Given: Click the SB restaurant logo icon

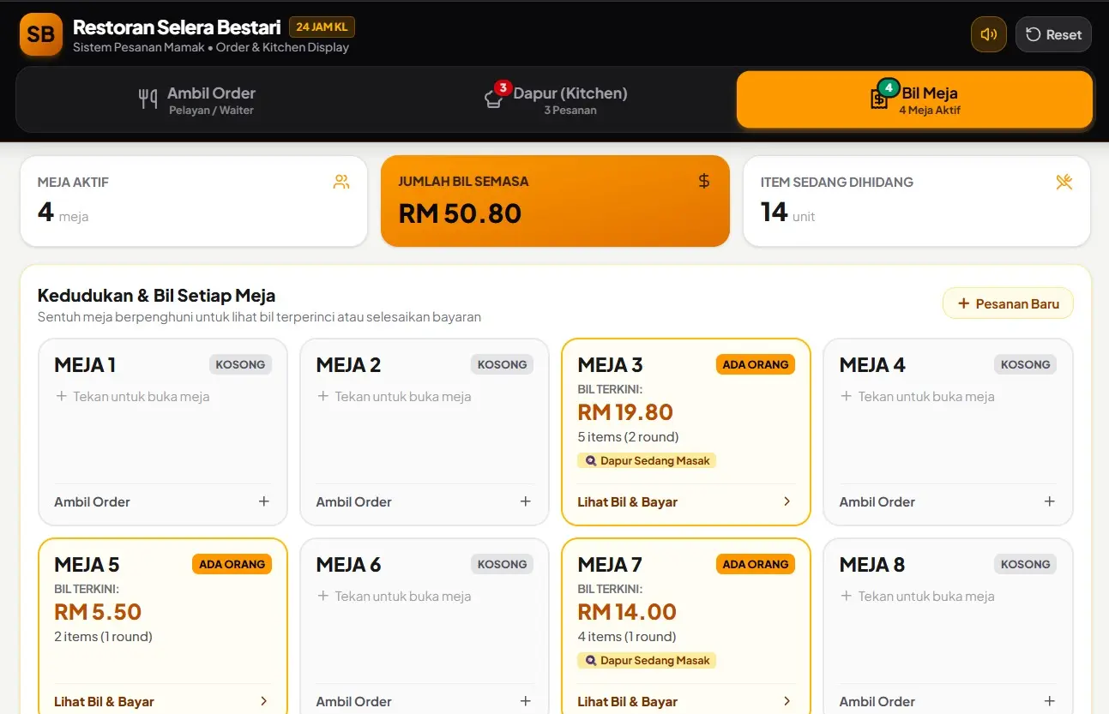Looking at the screenshot, I should click(41, 34).
